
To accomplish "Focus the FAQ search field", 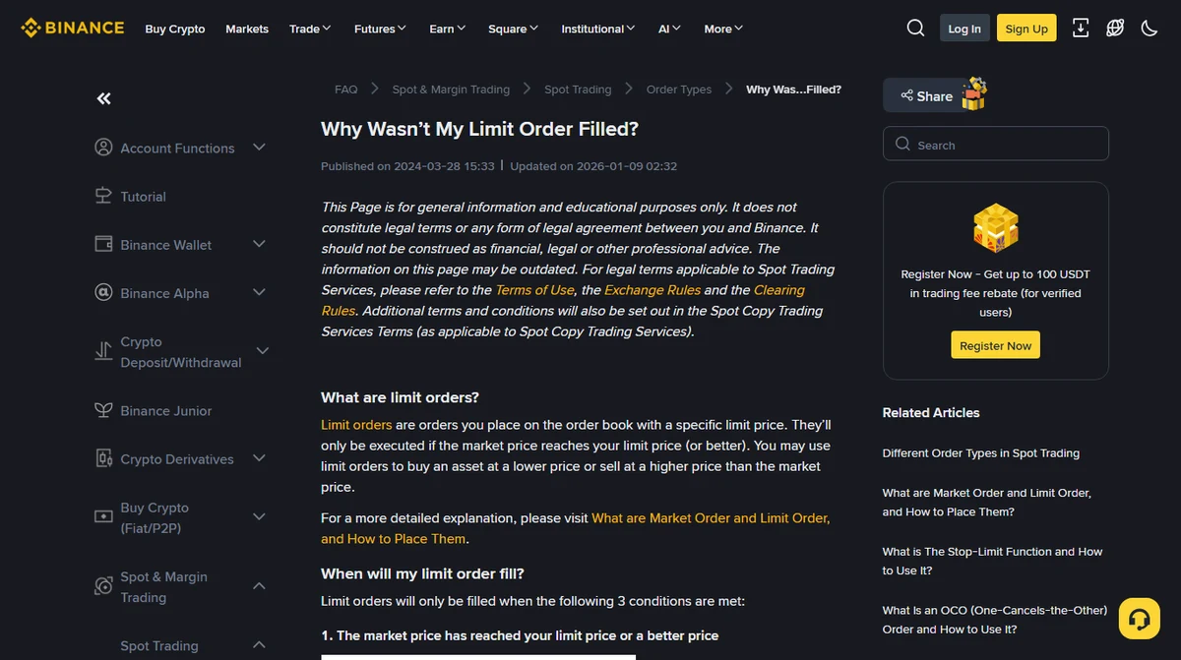I will [995, 144].
